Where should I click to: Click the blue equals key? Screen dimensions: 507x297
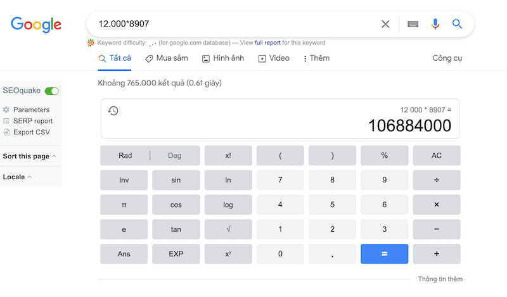(385, 254)
